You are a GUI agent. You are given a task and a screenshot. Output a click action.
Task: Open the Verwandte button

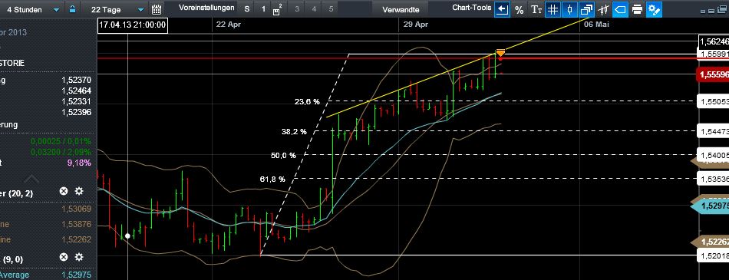(x=401, y=9)
